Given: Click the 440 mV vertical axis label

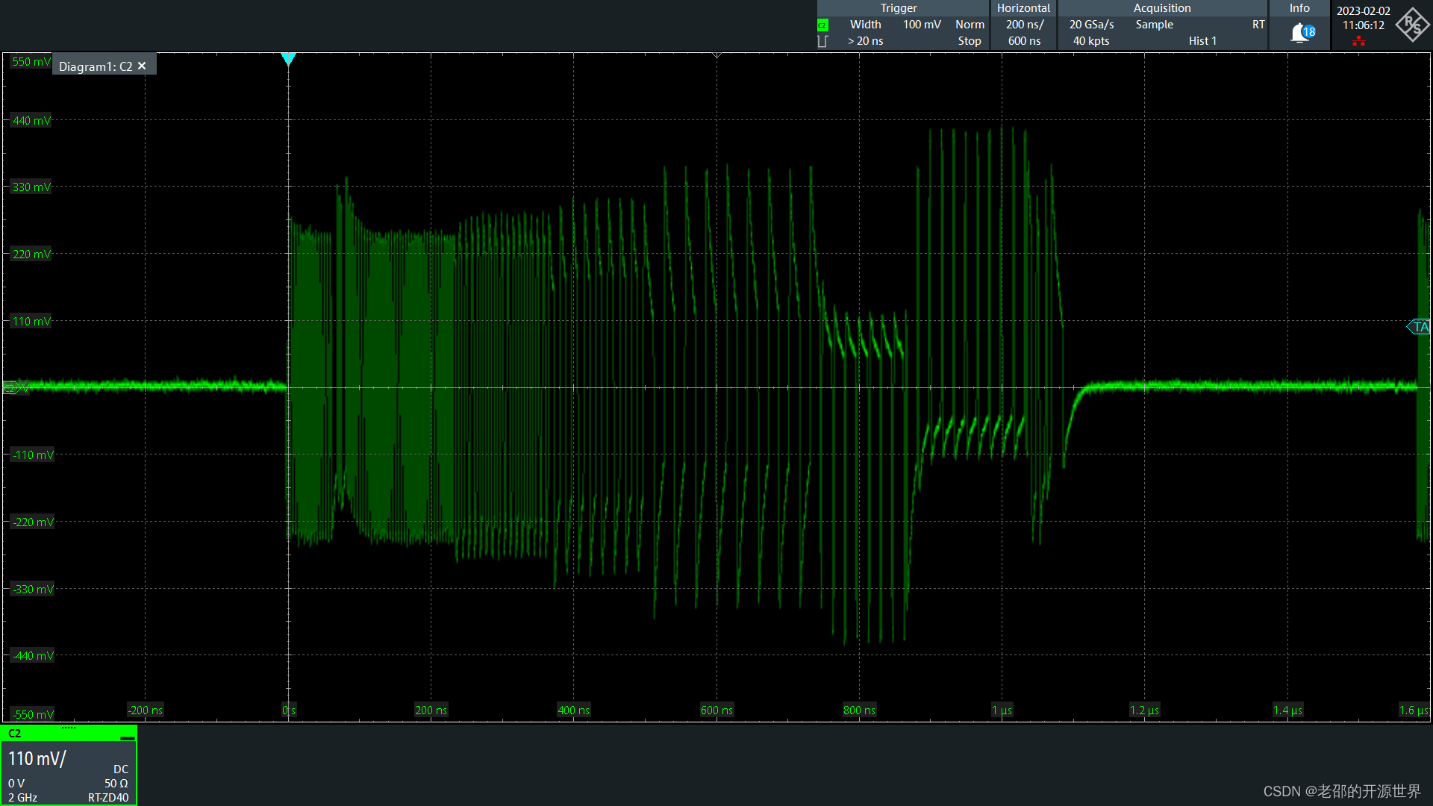Looking at the screenshot, I should click(x=31, y=120).
